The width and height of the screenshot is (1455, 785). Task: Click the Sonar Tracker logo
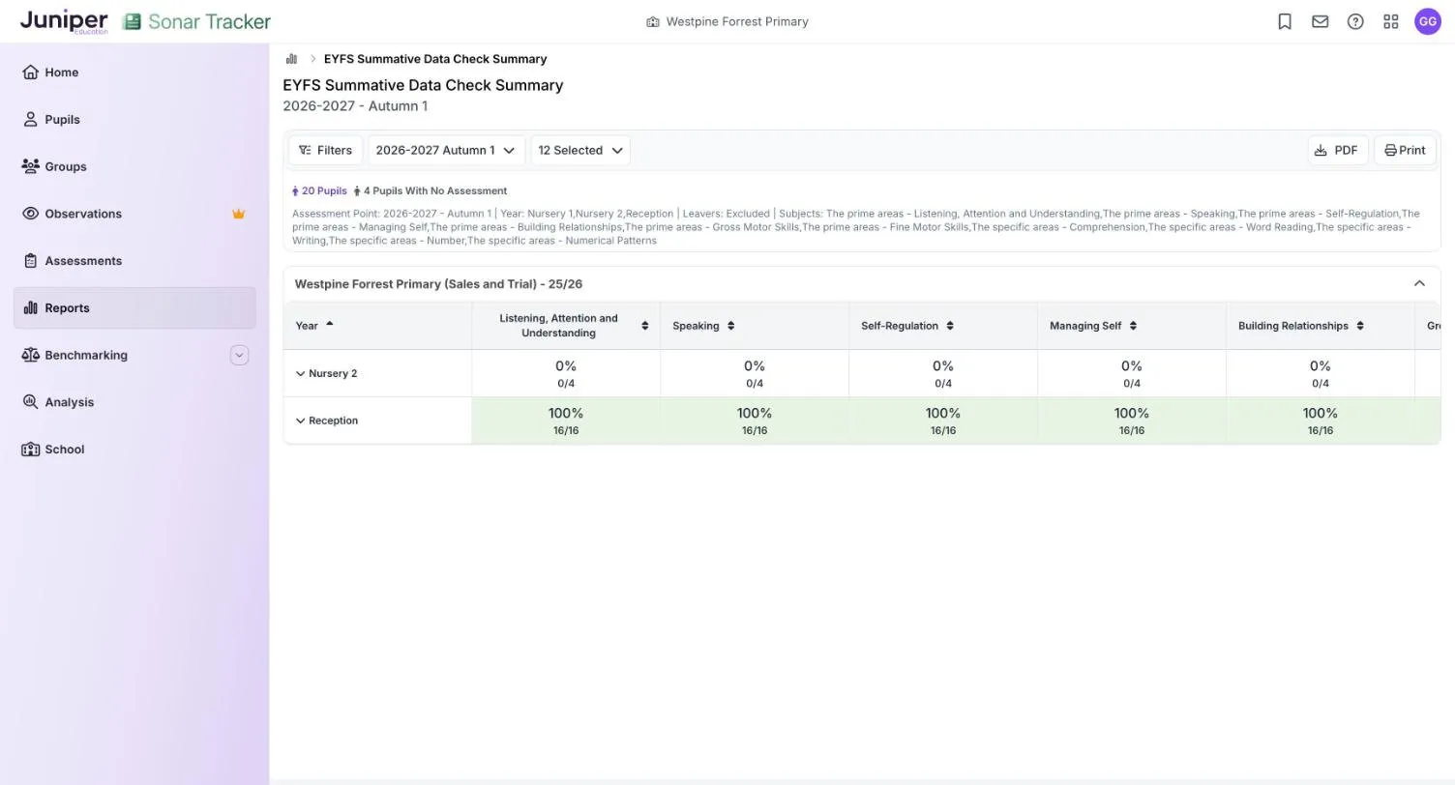pyautogui.click(x=196, y=21)
